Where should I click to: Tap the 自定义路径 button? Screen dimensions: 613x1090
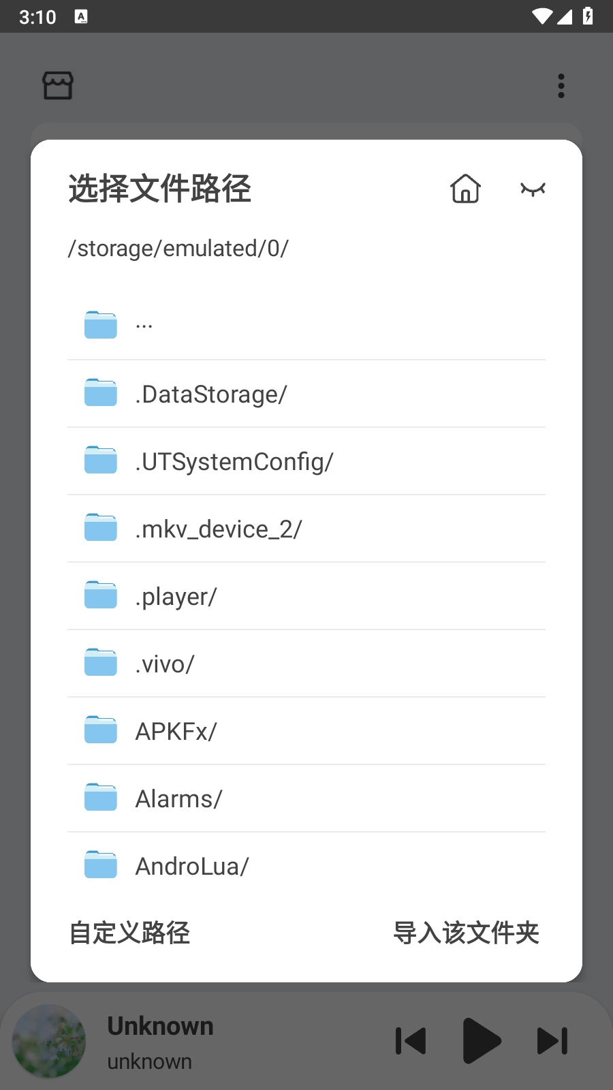coord(129,933)
